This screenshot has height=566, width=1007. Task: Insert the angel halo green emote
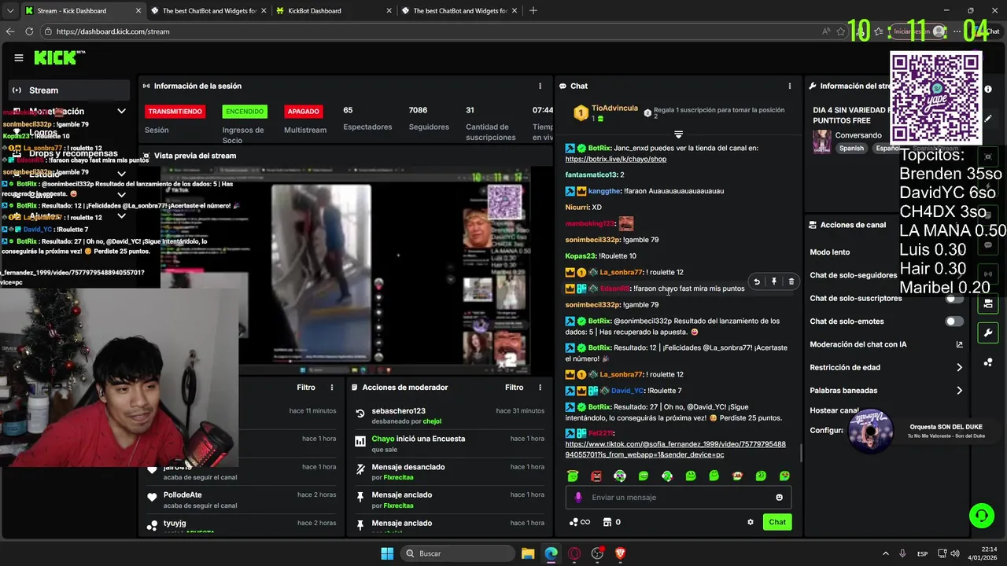point(573,476)
